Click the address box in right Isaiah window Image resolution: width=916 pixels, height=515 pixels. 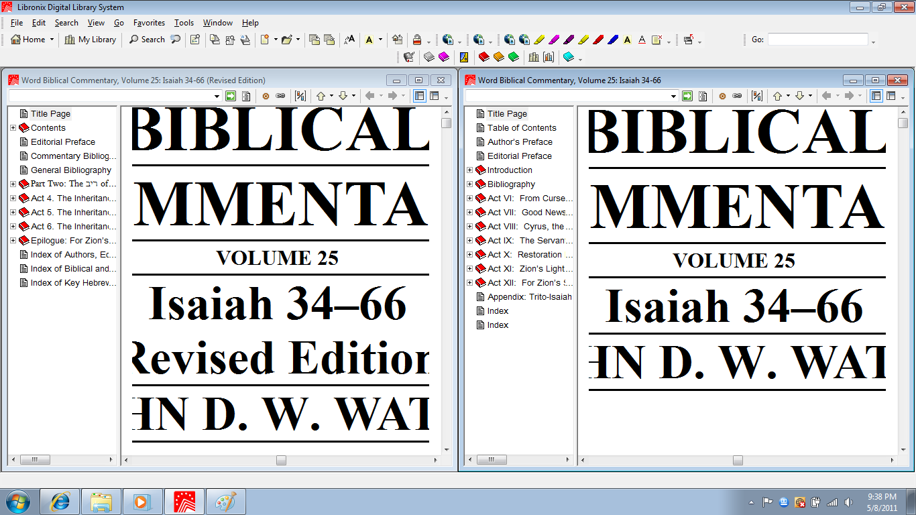tap(571, 96)
